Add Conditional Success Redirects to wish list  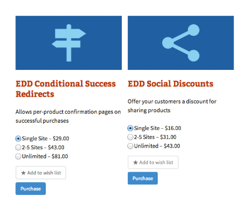point(41,173)
